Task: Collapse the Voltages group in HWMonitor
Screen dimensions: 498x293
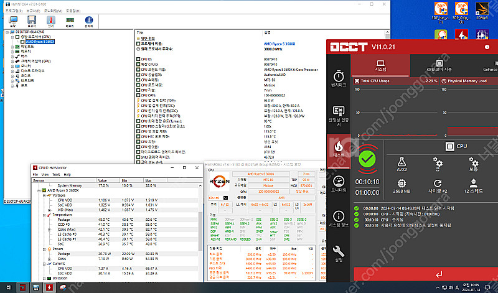Action: pyautogui.click(x=44, y=195)
